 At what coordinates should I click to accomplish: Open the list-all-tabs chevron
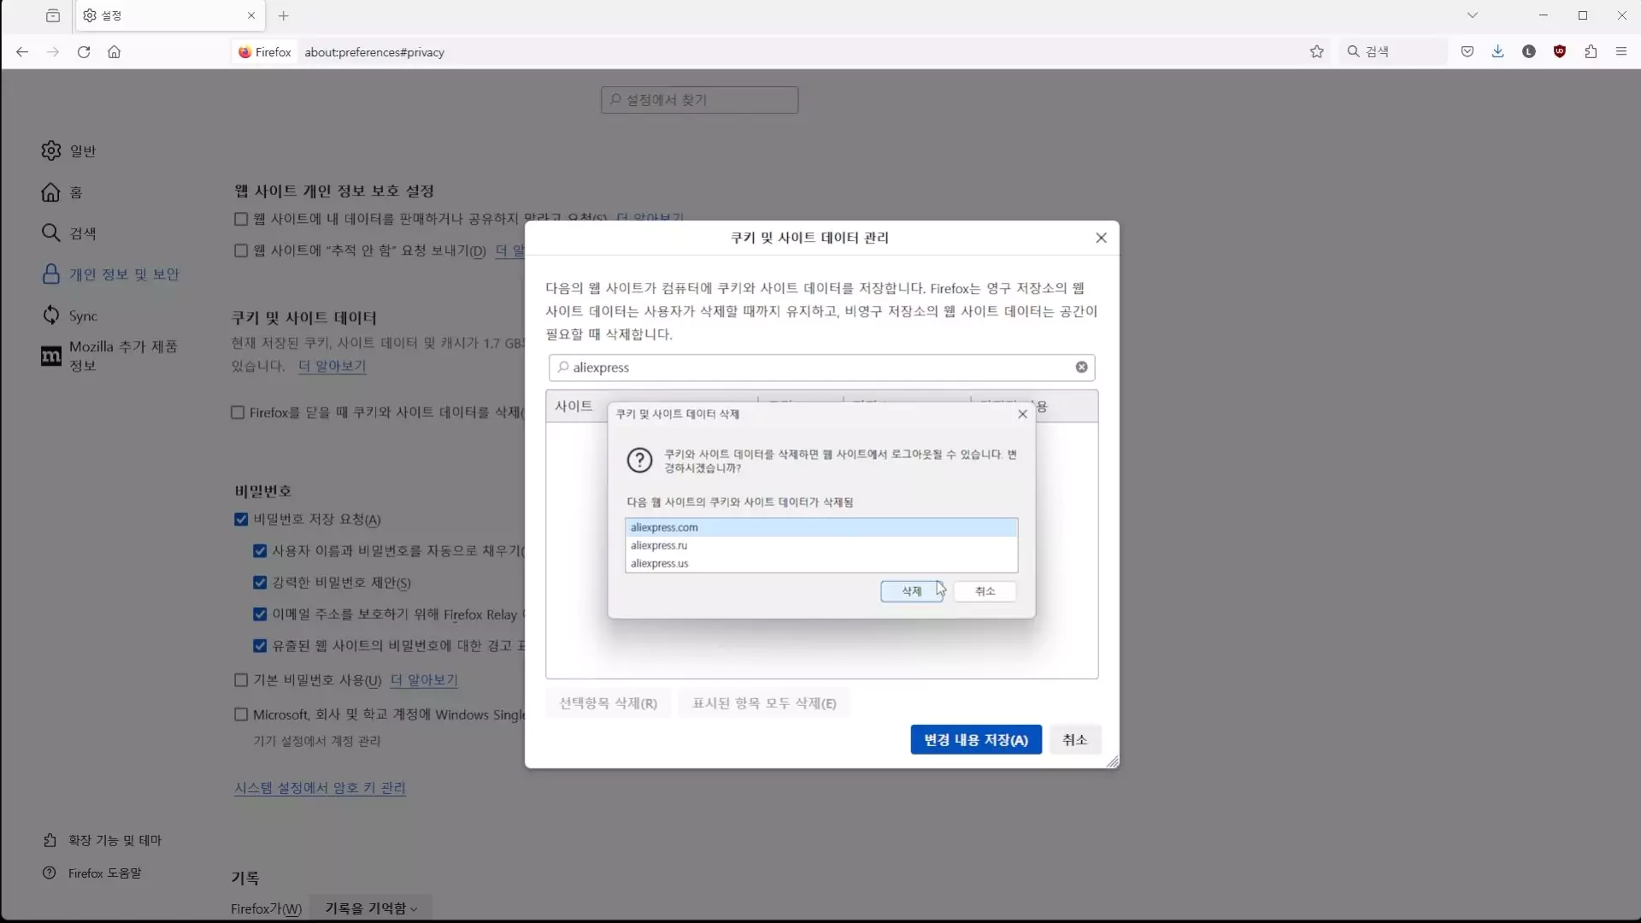pos(1473,15)
